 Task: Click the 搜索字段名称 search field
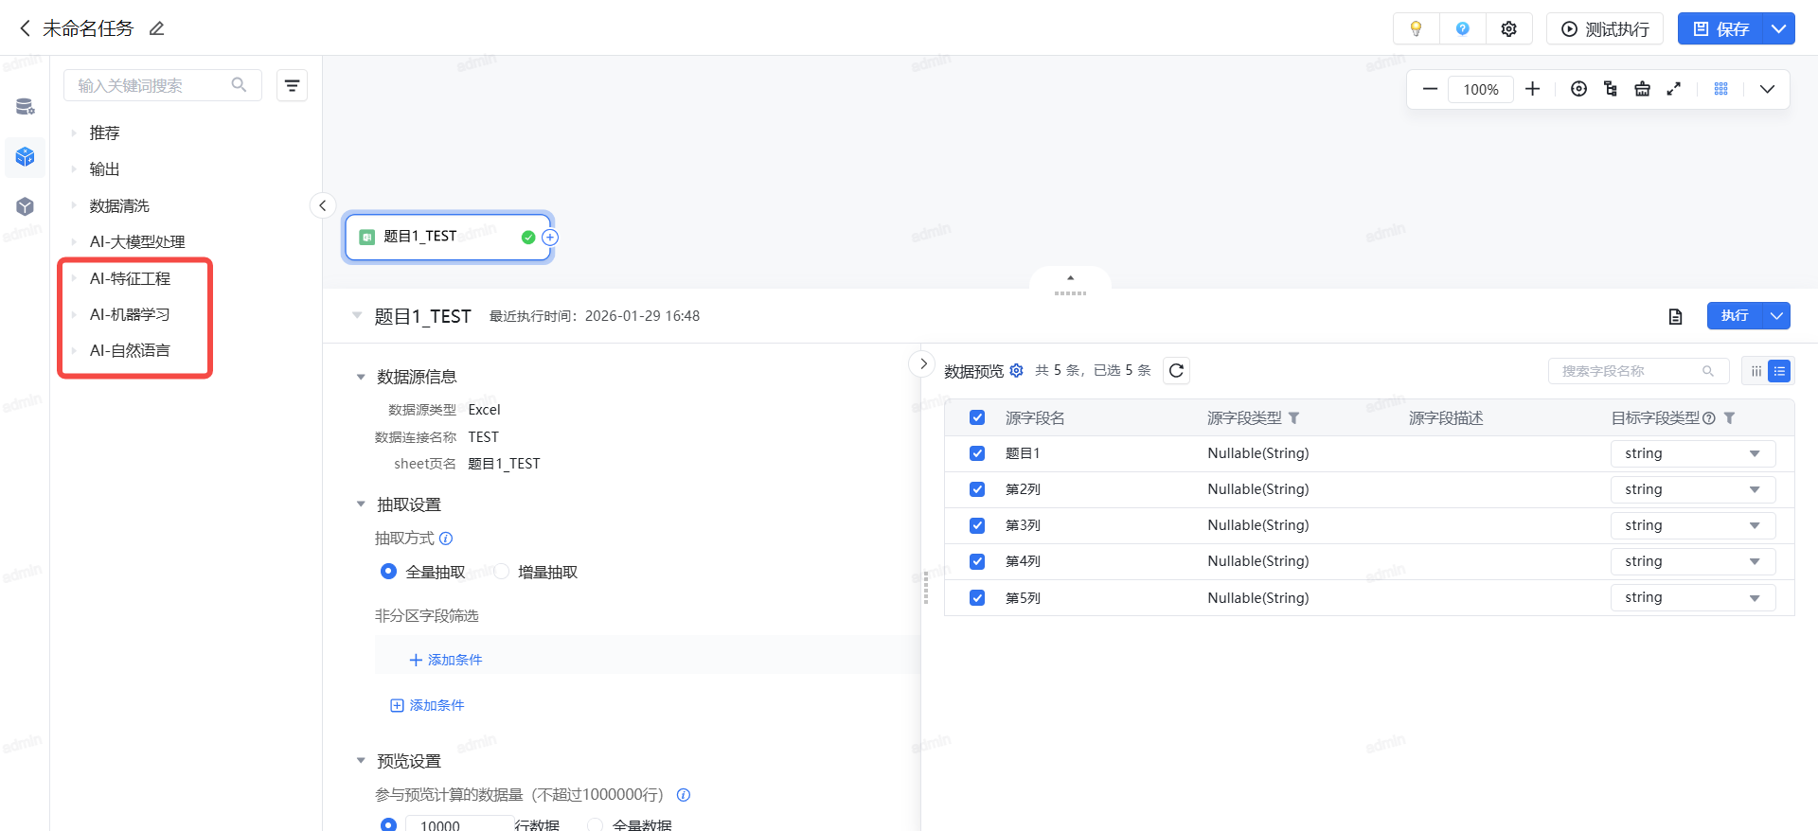(x=1629, y=371)
